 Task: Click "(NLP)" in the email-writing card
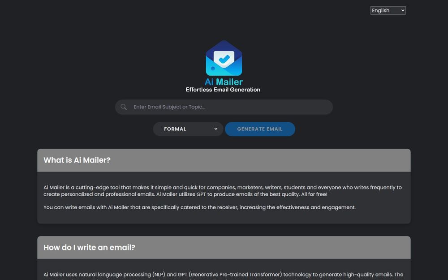[x=159, y=275]
